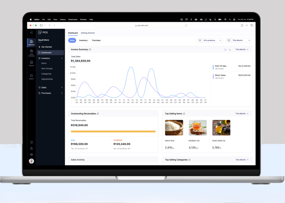The height and width of the screenshot is (203, 285).
Task: Toggle the Safari sidebar icon
Action: 41,25
